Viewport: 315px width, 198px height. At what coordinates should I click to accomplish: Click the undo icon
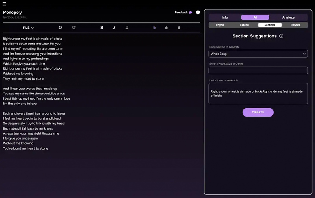(60, 28)
